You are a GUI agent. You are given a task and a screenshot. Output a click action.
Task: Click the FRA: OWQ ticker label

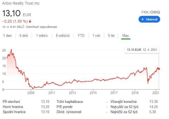tap(151, 12)
